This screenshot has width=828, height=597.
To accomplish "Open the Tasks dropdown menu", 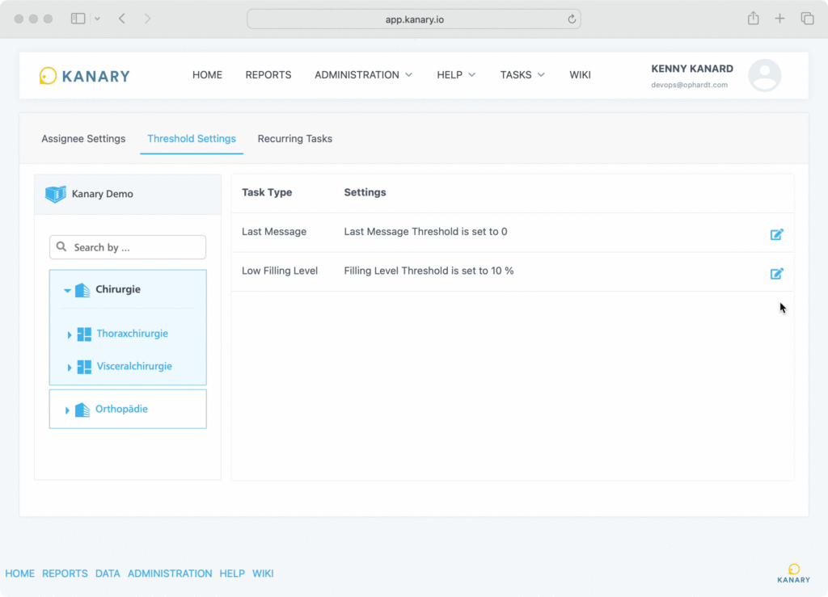I will click(x=522, y=75).
